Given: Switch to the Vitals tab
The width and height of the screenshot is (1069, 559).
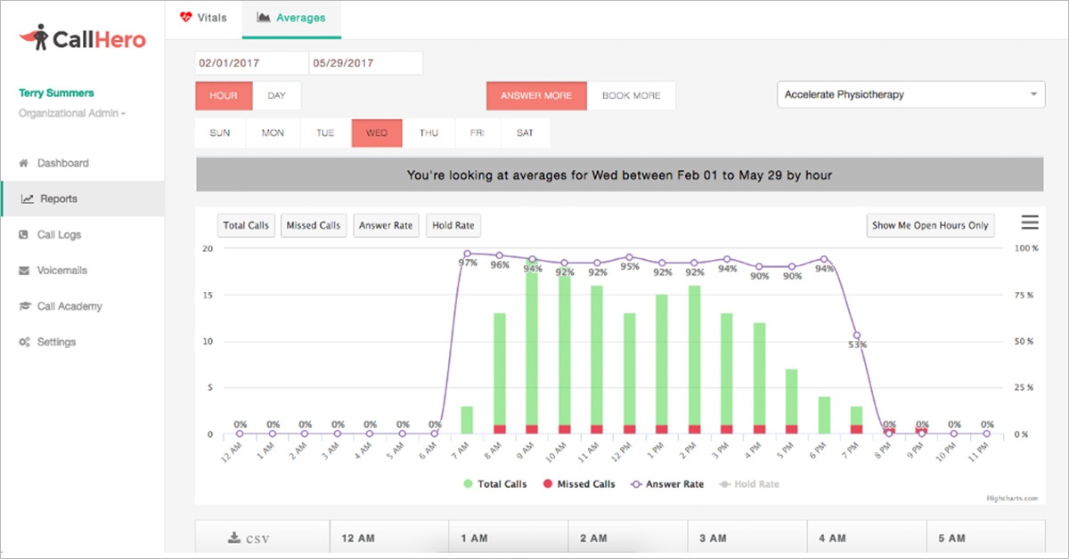Looking at the screenshot, I should click(x=203, y=18).
